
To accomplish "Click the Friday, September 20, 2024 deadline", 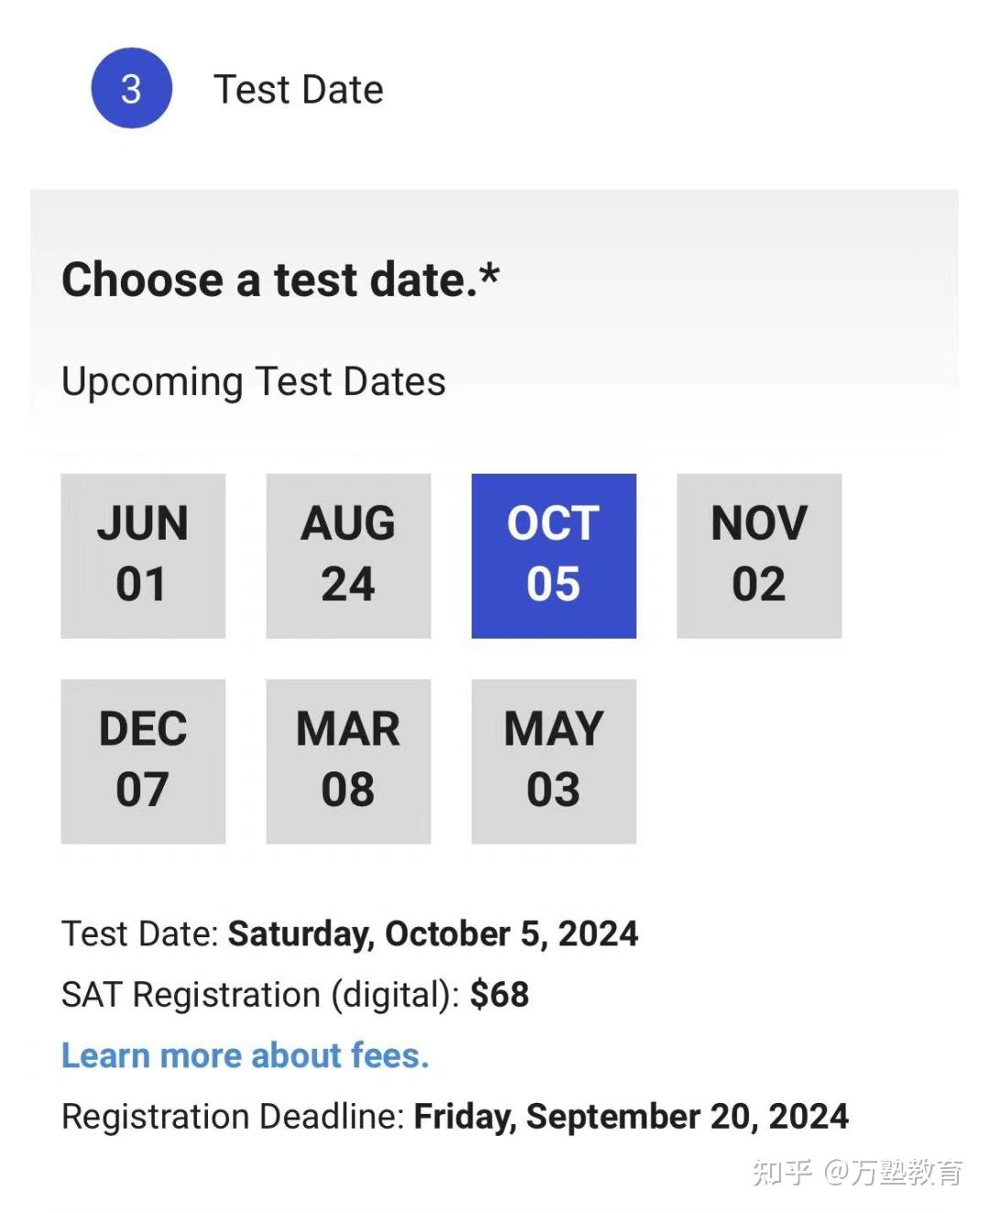I will (x=631, y=1117).
